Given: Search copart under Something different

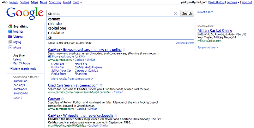Looking at the screenshot, I should point(18,97).
